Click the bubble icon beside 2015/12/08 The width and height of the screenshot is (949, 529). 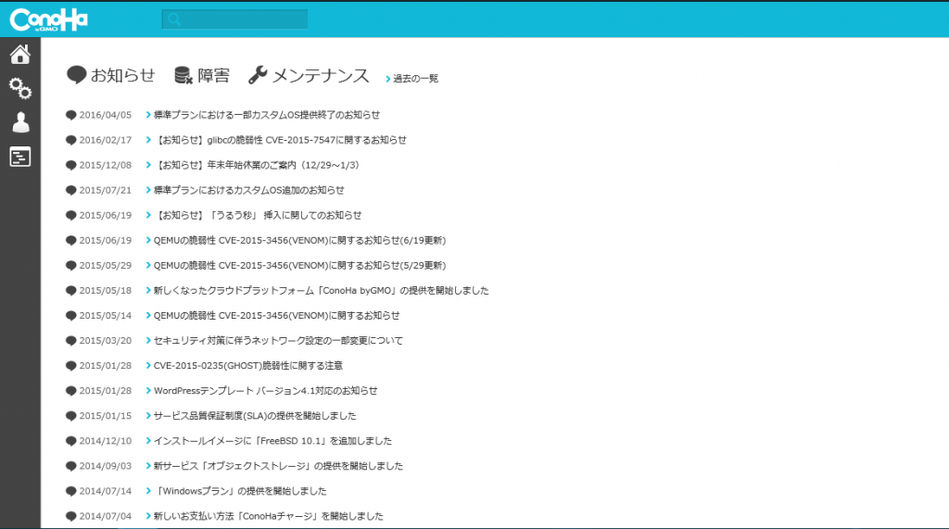[70, 165]
